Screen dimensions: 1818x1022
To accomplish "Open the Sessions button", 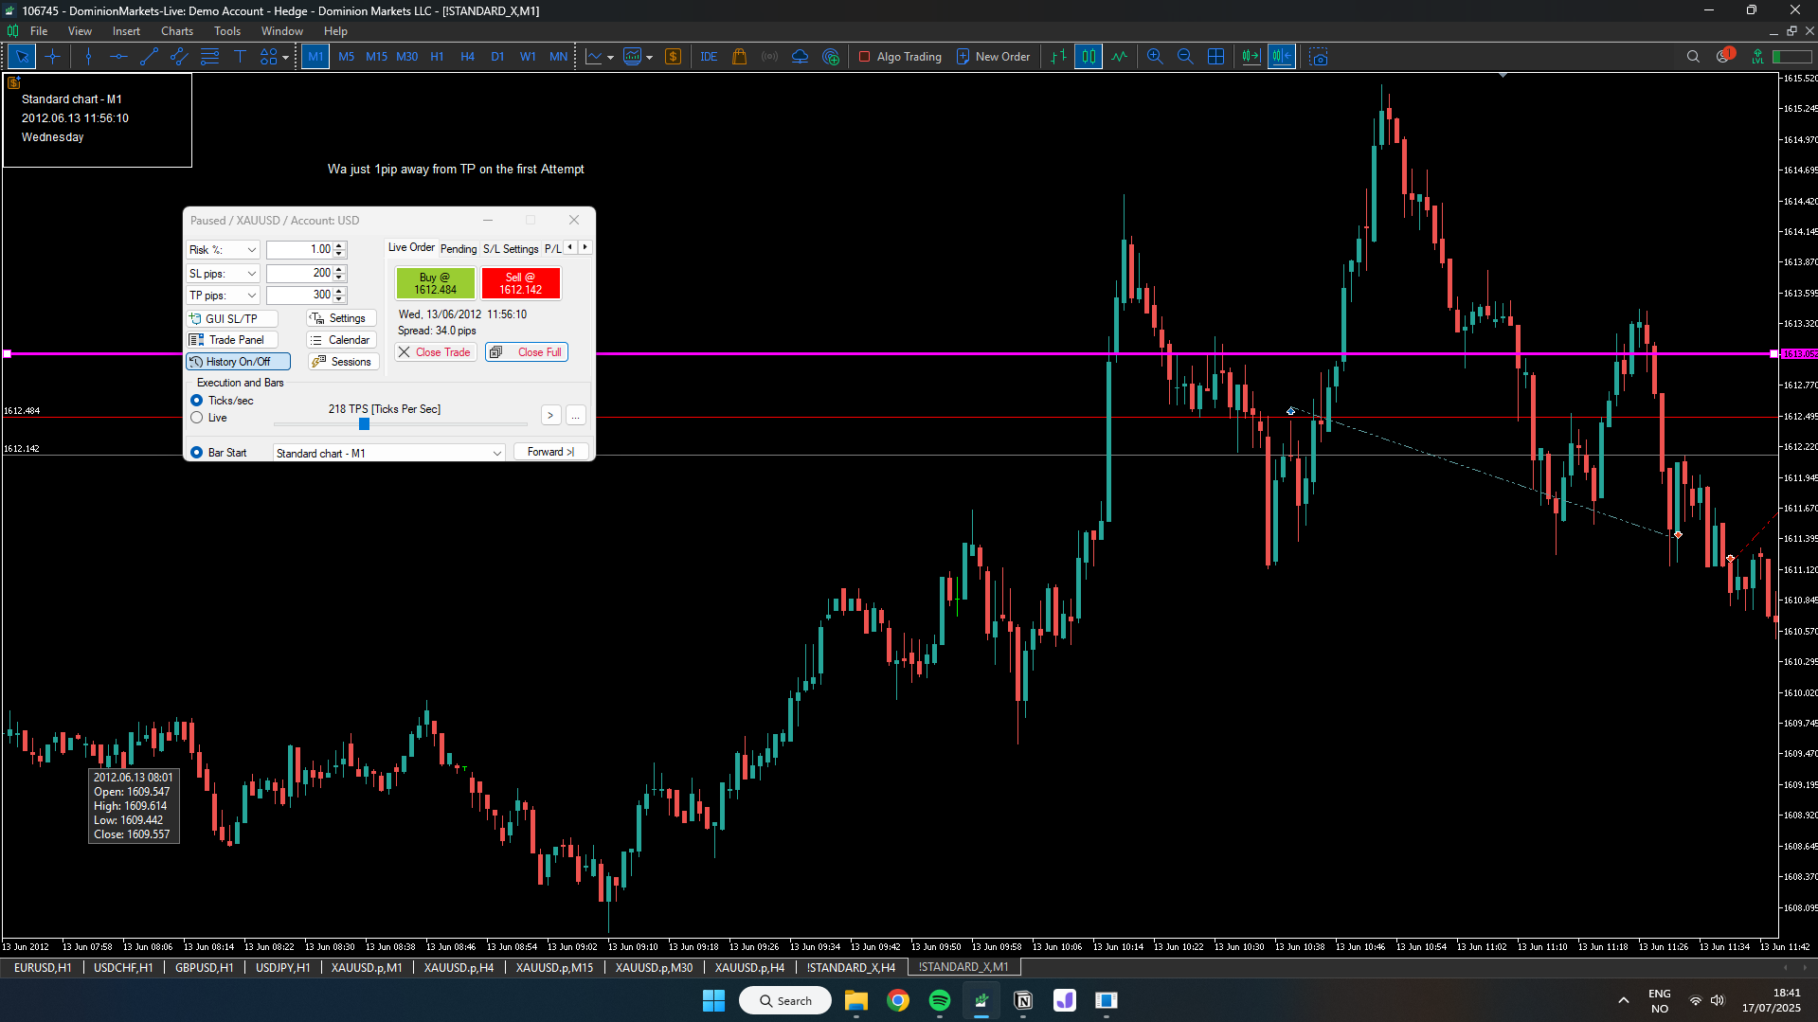I will (x=343, y=362).
